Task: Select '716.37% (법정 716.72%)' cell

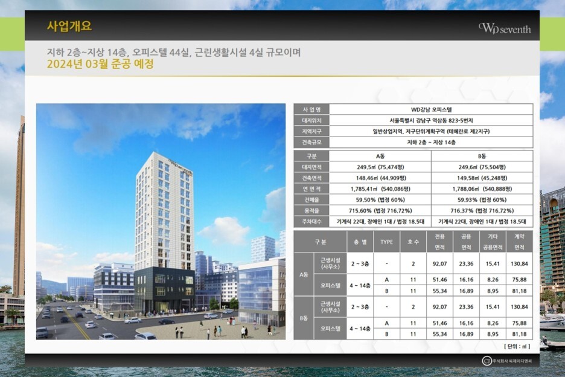Action: pos(482,210)
